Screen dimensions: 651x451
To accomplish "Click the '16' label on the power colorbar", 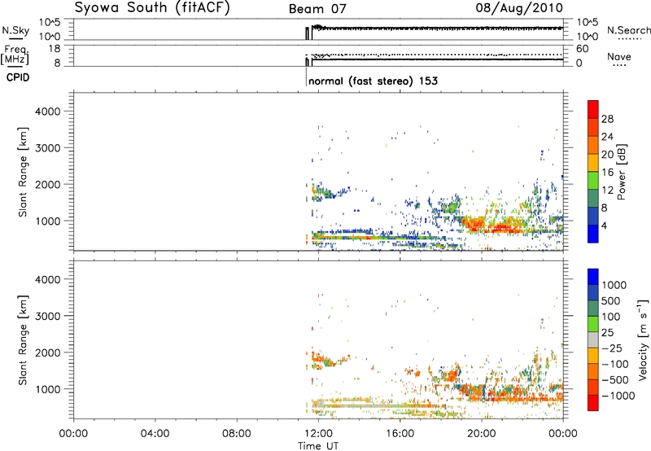I will 607,173.
